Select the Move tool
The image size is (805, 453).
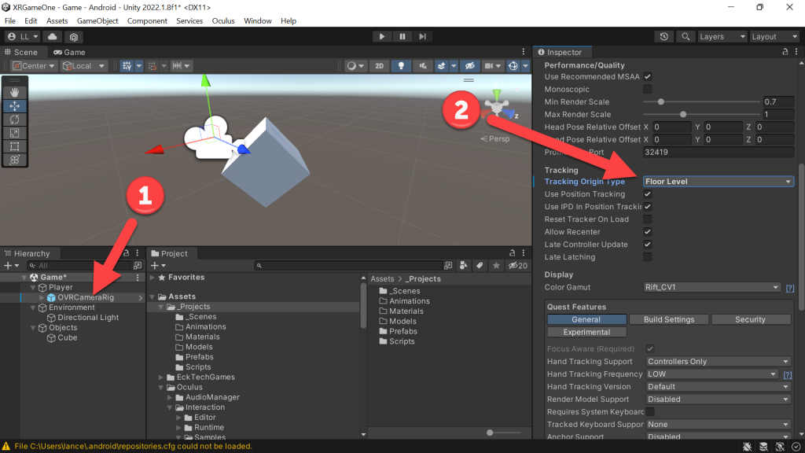[x=14, y=106]
